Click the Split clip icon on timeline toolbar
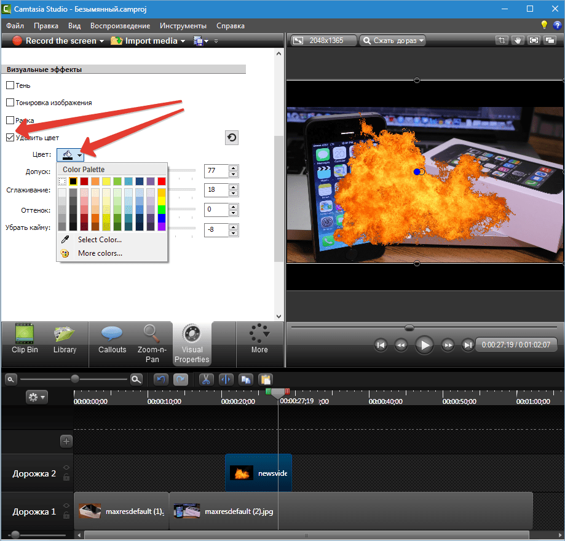 (226, 379)
